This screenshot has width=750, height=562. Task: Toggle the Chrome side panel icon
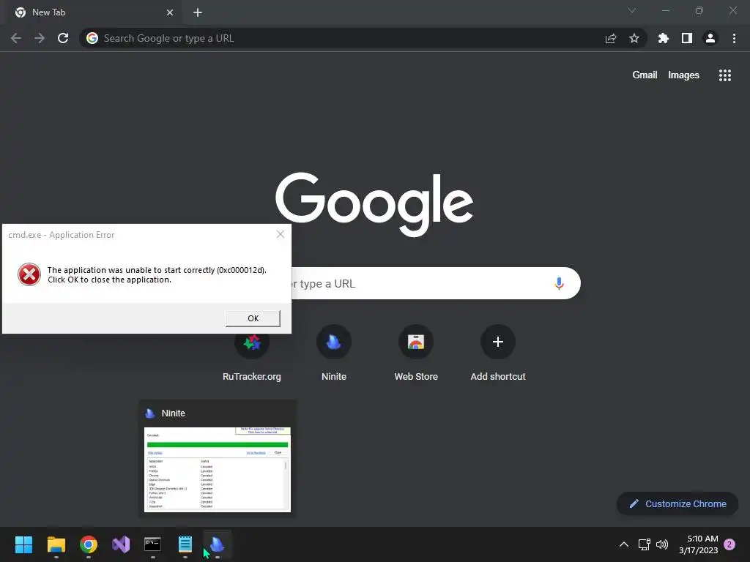687,38
